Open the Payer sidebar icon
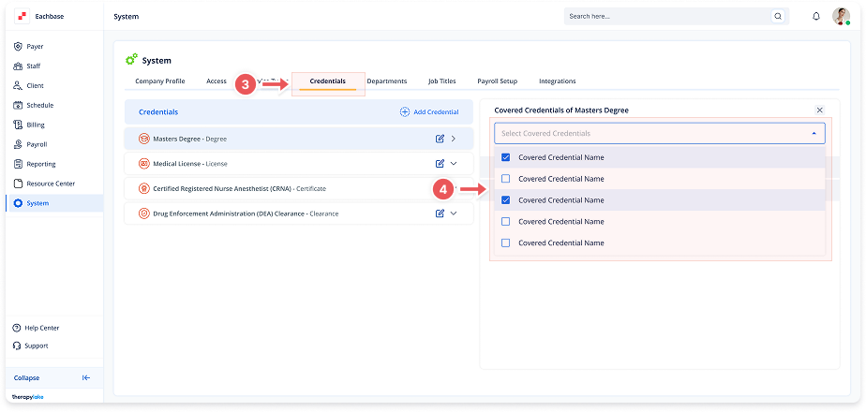This screenshot has height=412, width=866. click(x=19, y=46)
